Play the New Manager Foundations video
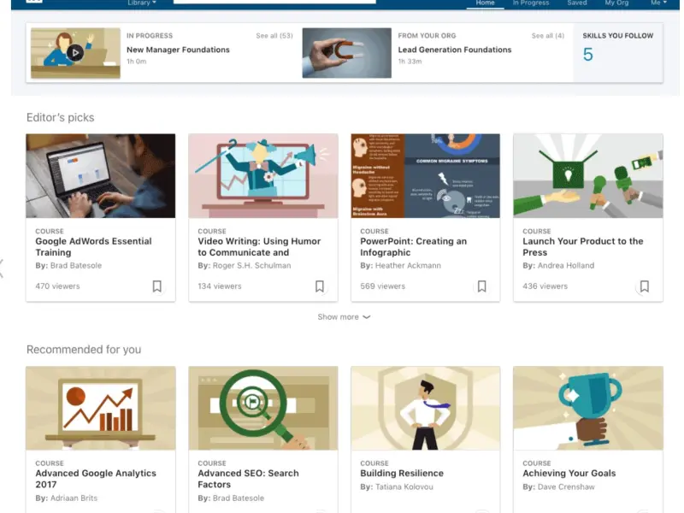This screenshot has width=684, height=513. (x=75, y=53)
